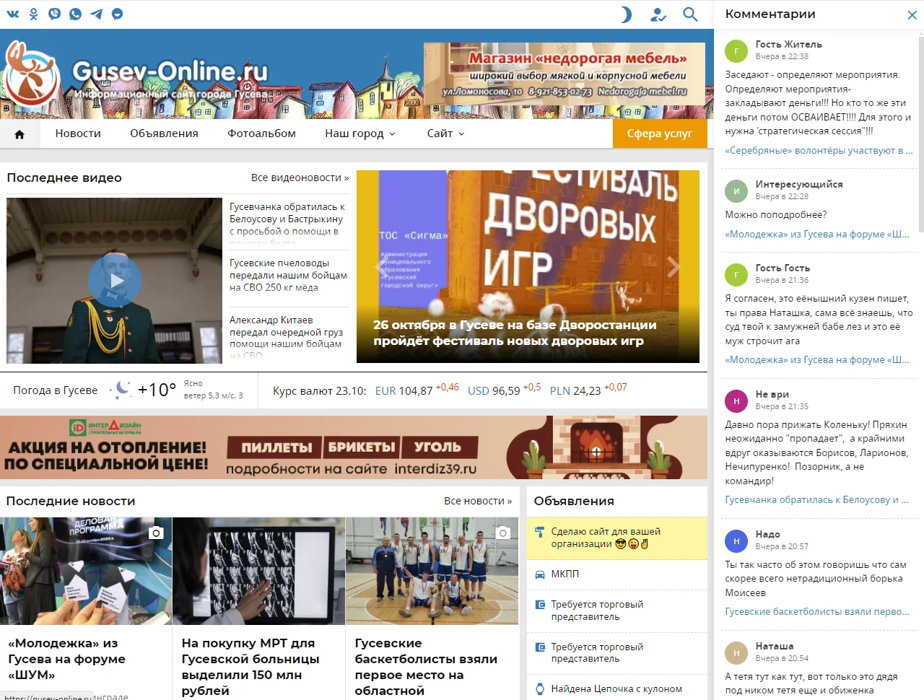Click the orange Сфера услуг button
The height and width of the screenshot is (700, 924).
click(x=659, y=134)
